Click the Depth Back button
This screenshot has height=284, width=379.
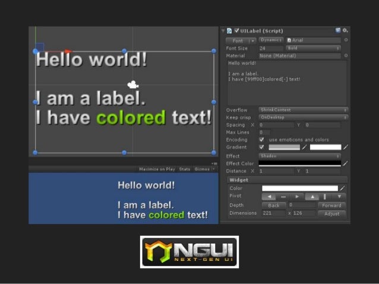pos(274,206)
